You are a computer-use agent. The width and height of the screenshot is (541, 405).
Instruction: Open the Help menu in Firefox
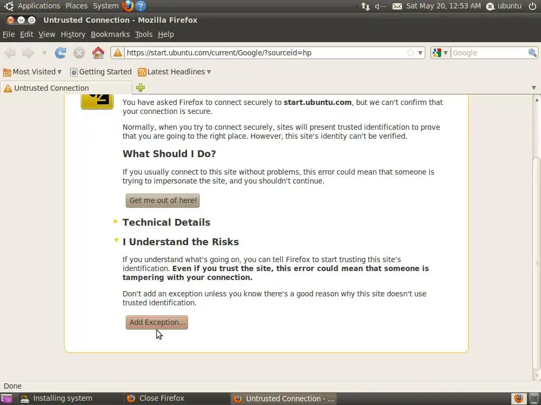[166, 34]
